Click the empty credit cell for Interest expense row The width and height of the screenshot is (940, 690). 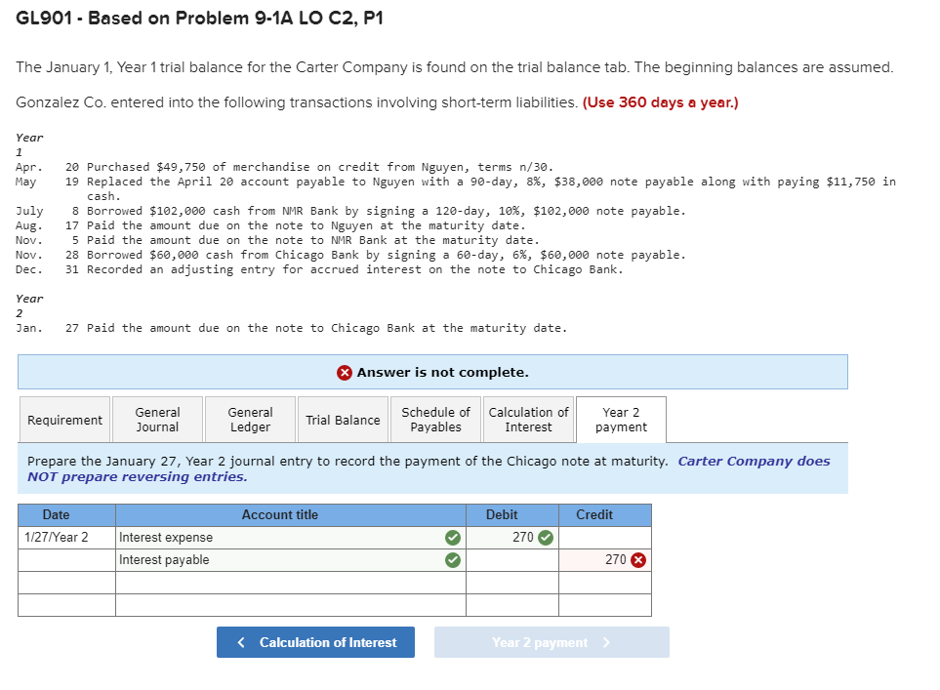(605, 538)
